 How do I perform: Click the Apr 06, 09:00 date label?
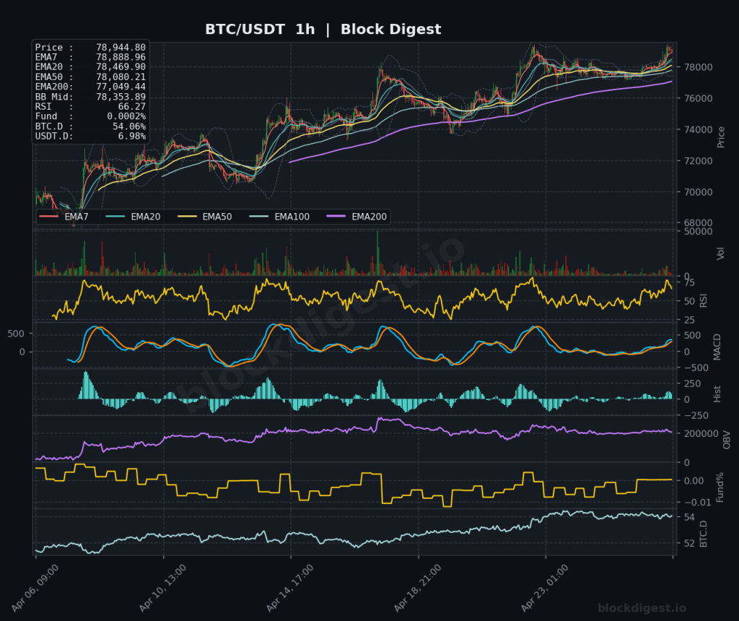click(x=35, y=588)
